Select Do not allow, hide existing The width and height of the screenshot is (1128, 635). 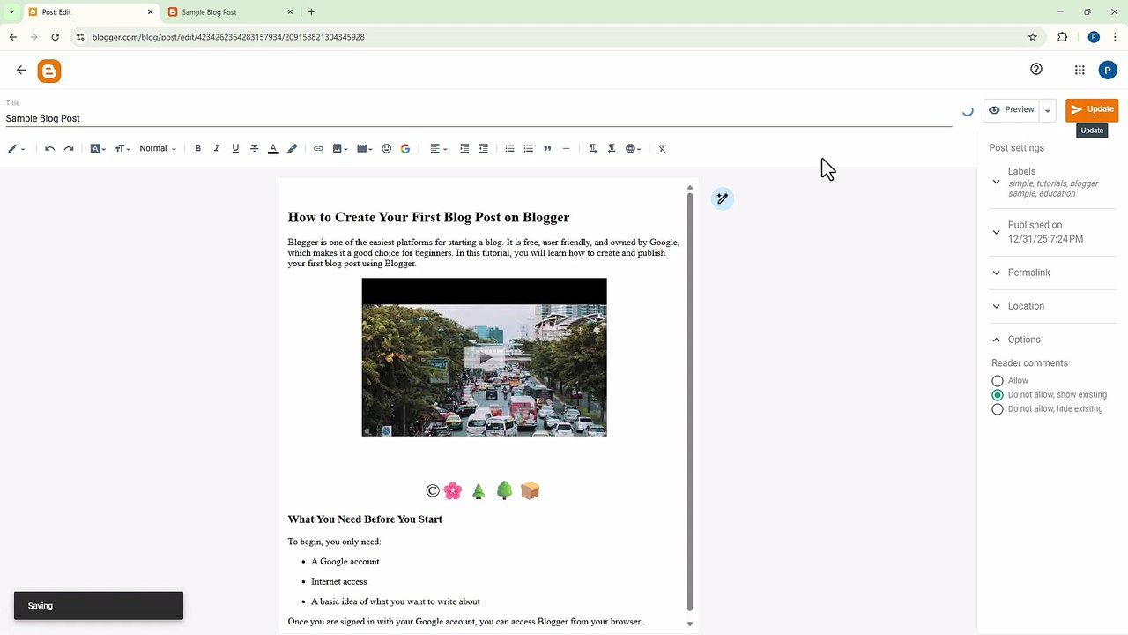pyautogui.click(x=998, y=409)
